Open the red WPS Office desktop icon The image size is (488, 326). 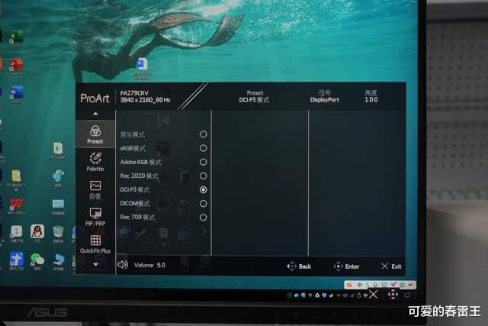tap(16, 204)
